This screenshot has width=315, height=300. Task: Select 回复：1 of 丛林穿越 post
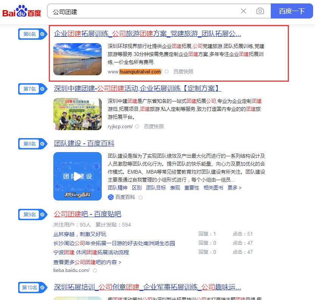pyautogui.click(x=207, y=234)
